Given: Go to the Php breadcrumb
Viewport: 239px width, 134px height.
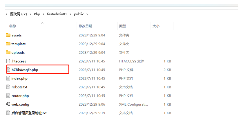Looking at the screenshot, I should 37,14.
